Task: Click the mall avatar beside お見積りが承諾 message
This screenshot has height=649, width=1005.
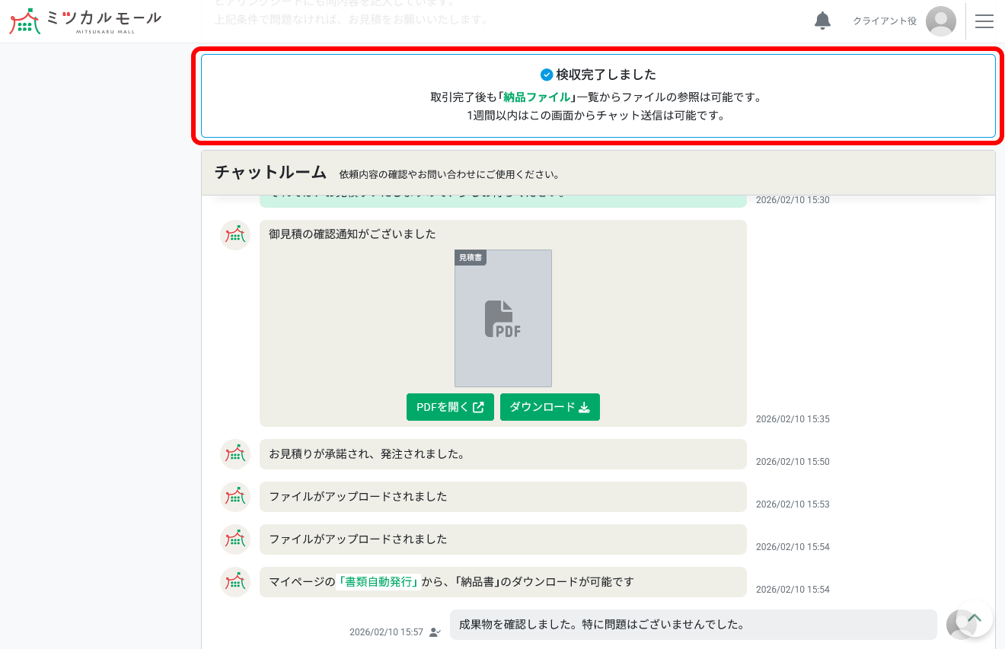Action: point(235,454)
